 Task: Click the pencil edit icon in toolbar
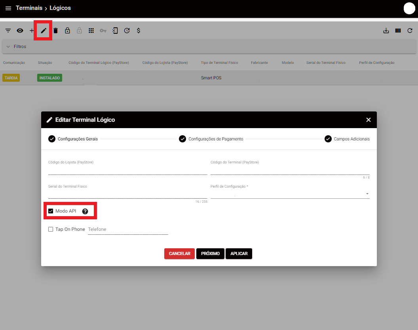point(44,31)
